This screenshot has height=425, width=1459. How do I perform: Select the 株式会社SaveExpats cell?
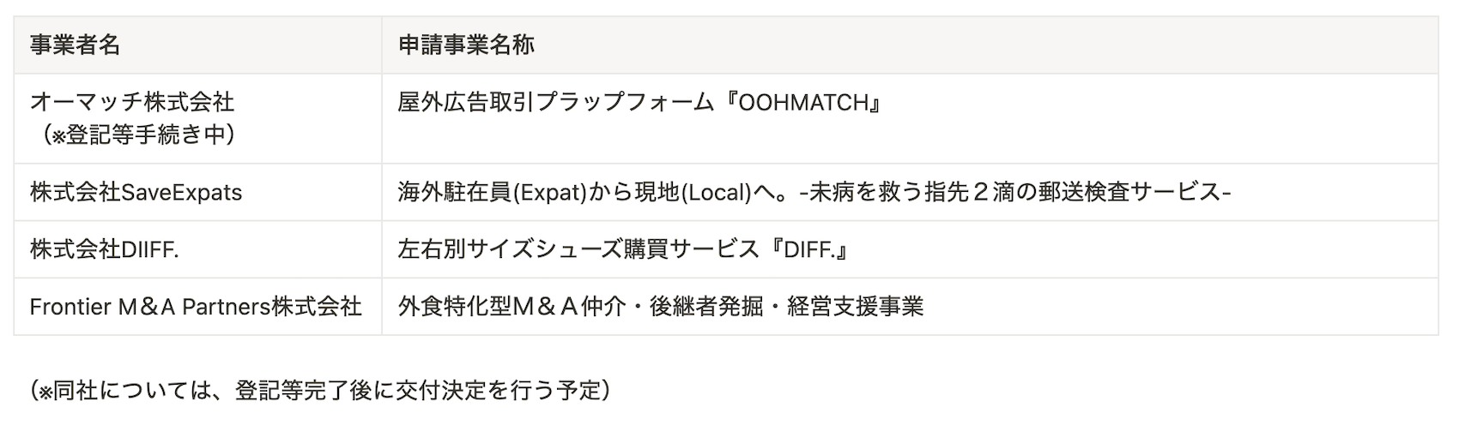coord(136,192)
